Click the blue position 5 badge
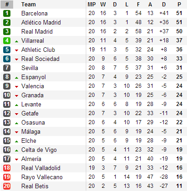The image size is (187, 191). click(7, 50)
